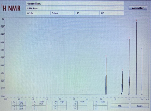Click peak label 2 on the spectrum
This screenshot has width=151, height=111.
click(122, 69)
